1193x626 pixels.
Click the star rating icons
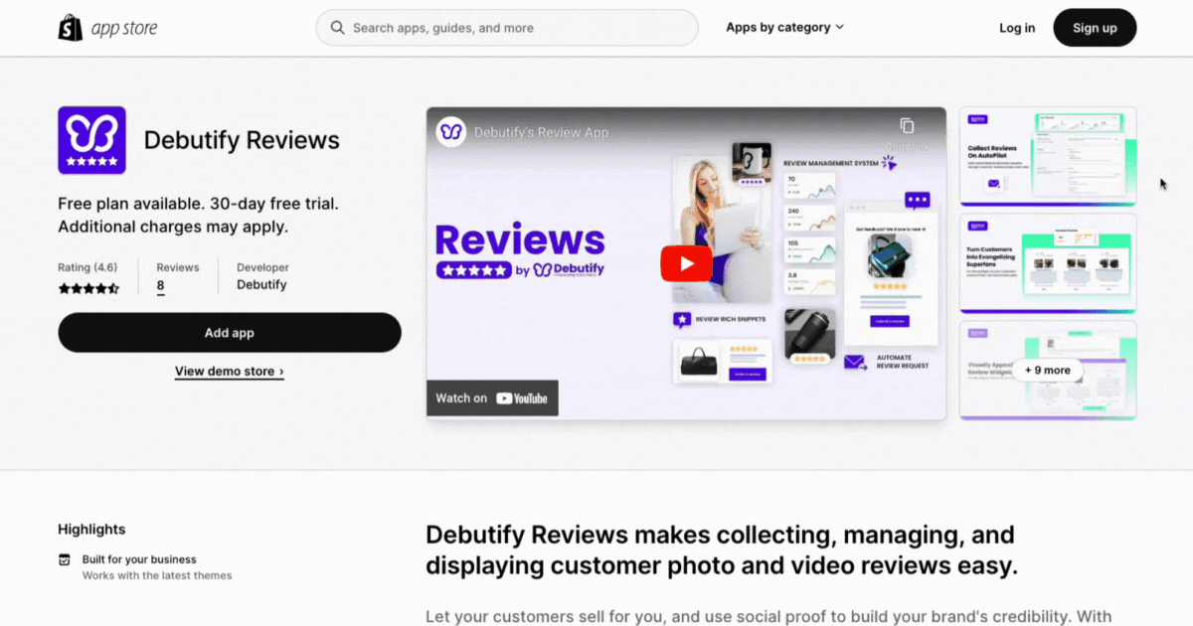click(88, 288)
